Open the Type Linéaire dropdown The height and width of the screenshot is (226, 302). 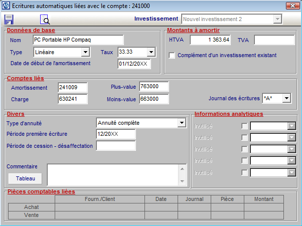coord(85,52)
